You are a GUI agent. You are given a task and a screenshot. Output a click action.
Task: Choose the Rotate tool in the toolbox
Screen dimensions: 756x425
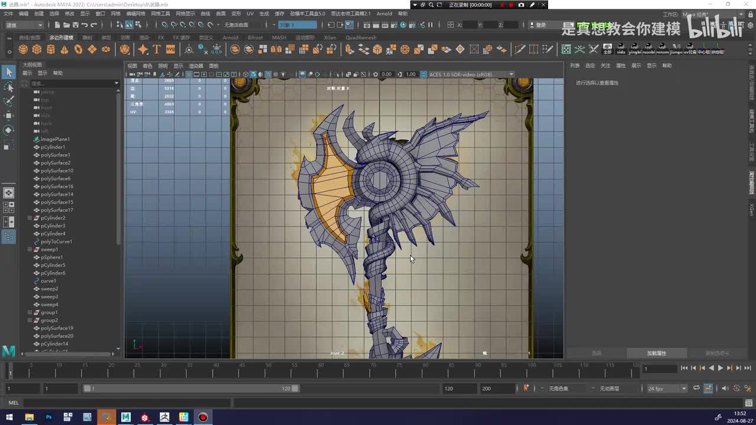point(9,130)
